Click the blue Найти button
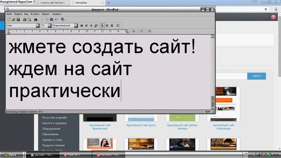This screenshot has width=281, height=158. tap(256, 76)
